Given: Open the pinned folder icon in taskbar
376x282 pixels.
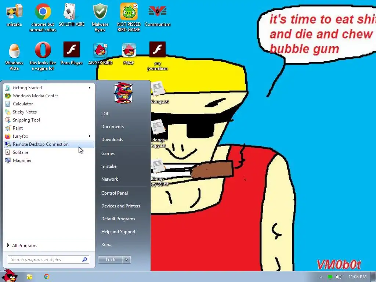Looking at the screenshot, I should [29, 277].
